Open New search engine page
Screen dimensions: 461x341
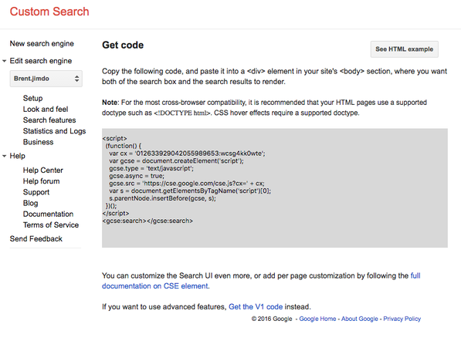(42, 43)
